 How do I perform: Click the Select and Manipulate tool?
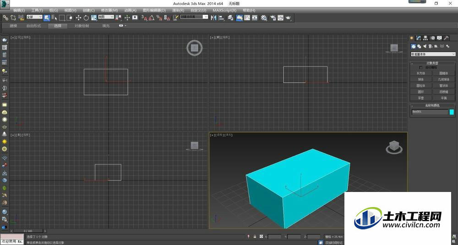pyautogui.click(x=127, y=18)
